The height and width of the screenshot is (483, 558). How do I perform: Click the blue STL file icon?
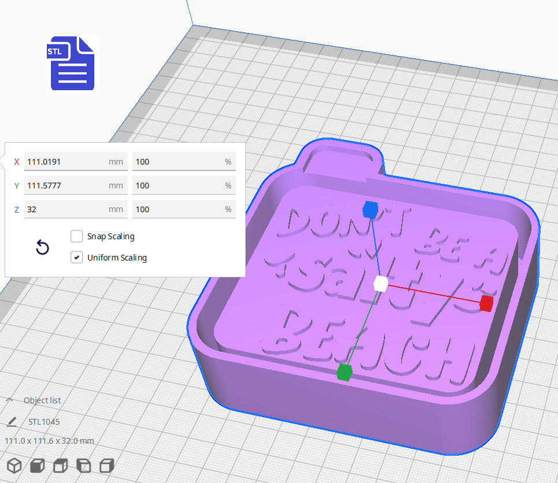click(x=72, y=64)
